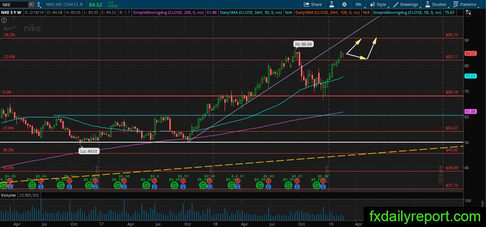Click the -38.2% Fibonacci label at left
This screenshot has height=227, width=486.
click(x=8, y=35)
